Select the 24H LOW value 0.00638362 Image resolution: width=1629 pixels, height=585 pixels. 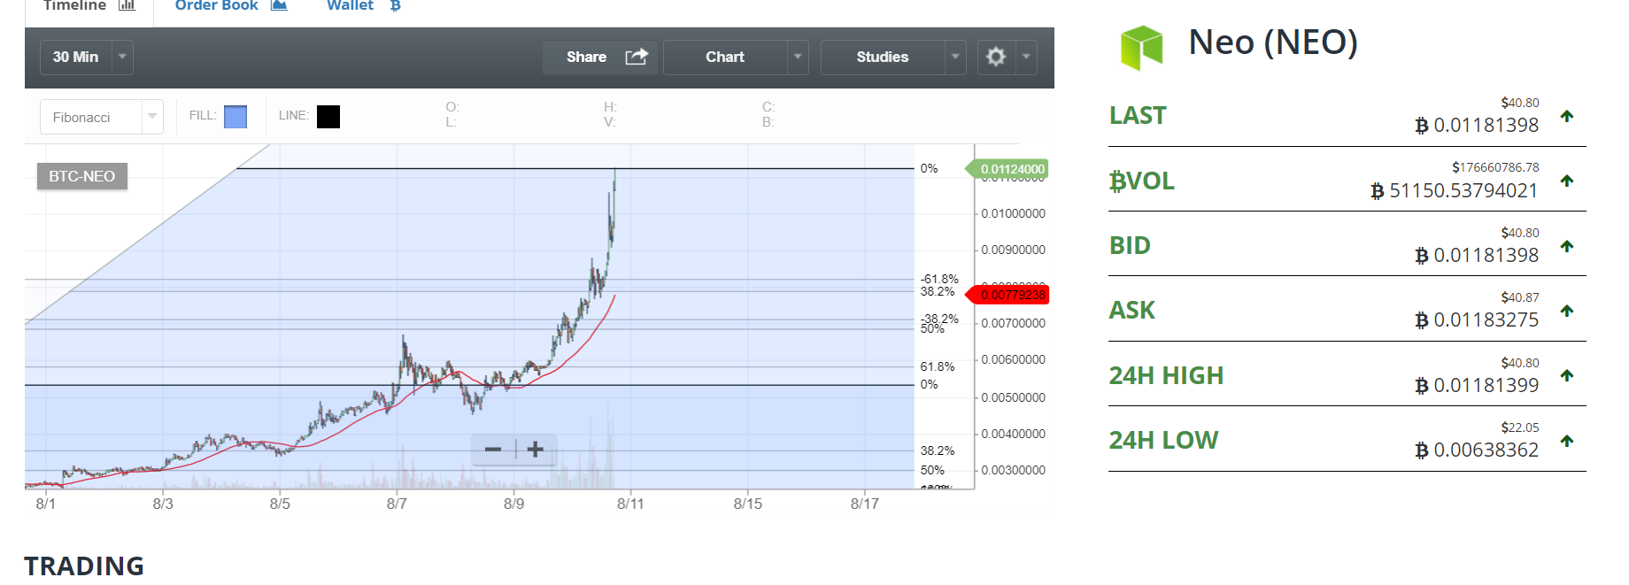coord(1486,450)
